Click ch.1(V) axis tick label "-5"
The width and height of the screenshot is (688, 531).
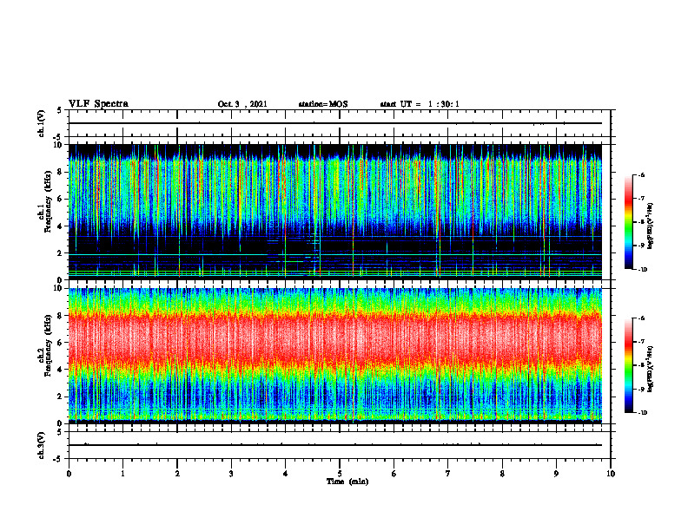[x=58, y=137]
